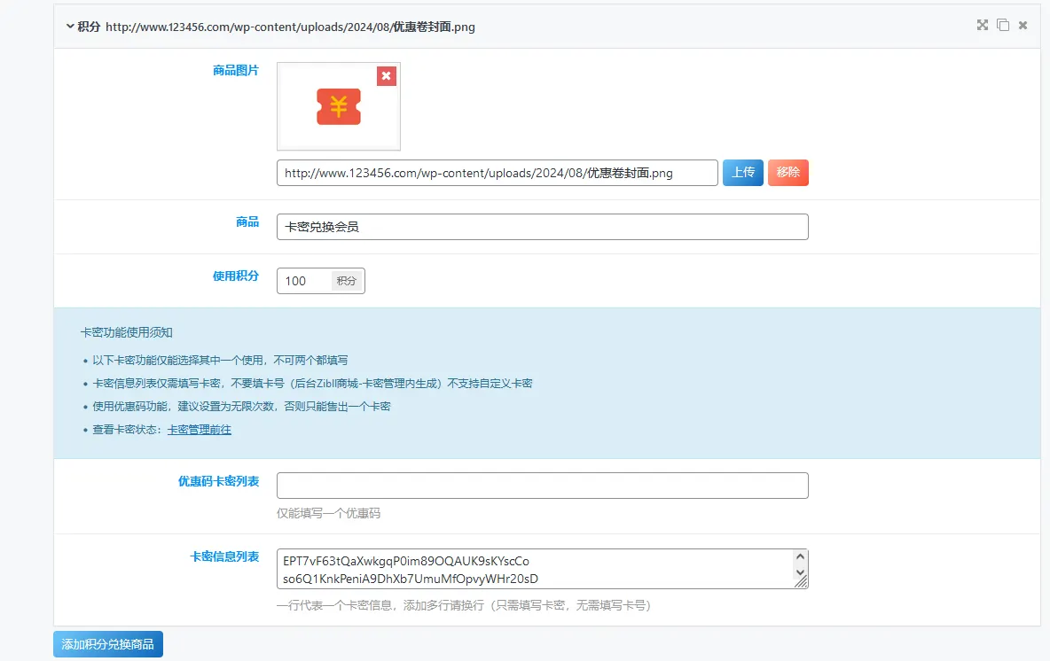Click the orange 移除 button
Screen dimensions: 1050x661
(788, 173)
